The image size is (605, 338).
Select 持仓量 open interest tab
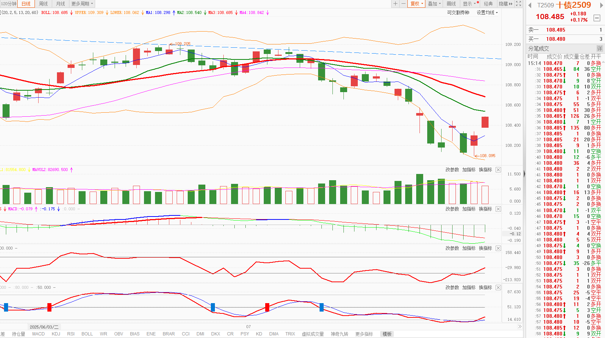19,334
